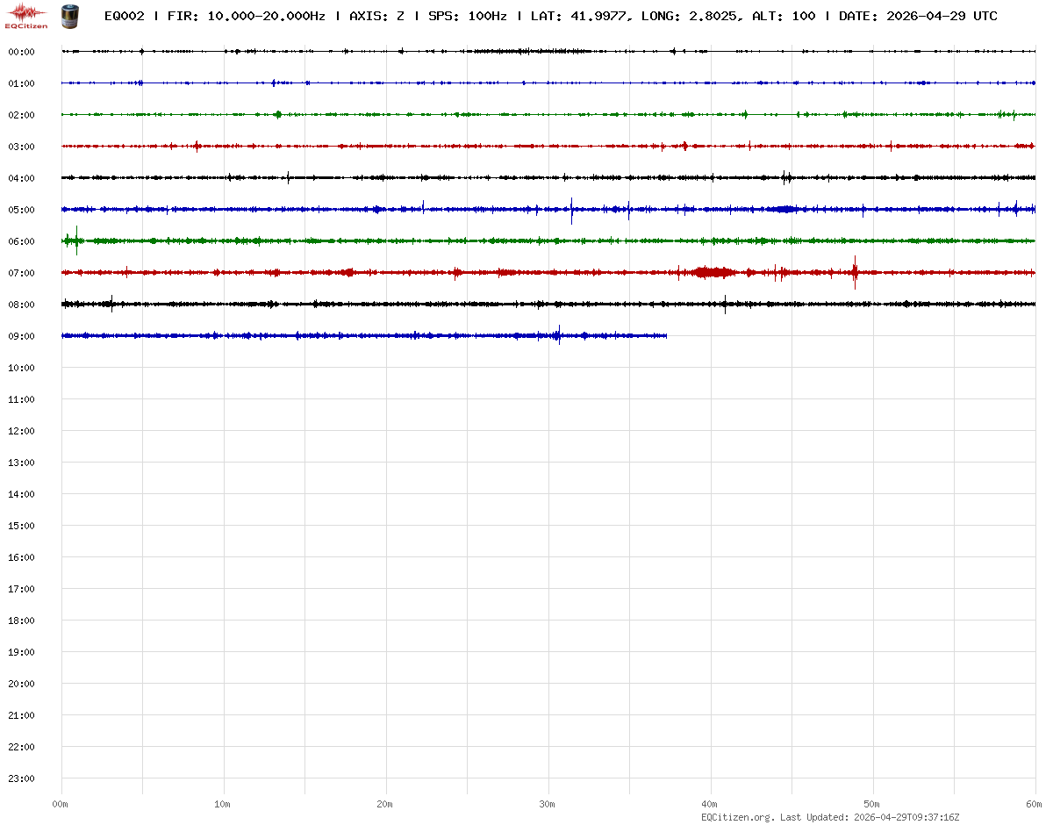This screenshot has width=1053, height=825.
Task: Click the 12:00 hour label
Action: 21,431
